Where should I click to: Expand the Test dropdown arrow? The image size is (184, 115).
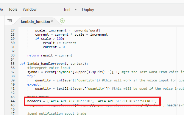76,10
